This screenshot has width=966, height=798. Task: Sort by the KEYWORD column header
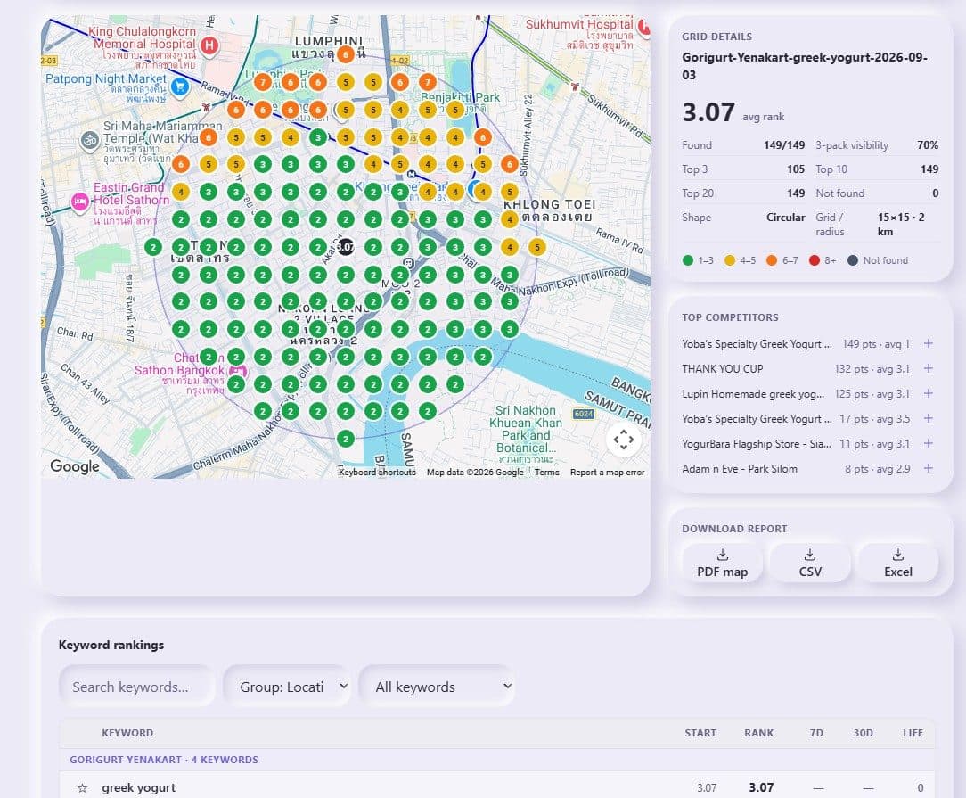127,733
